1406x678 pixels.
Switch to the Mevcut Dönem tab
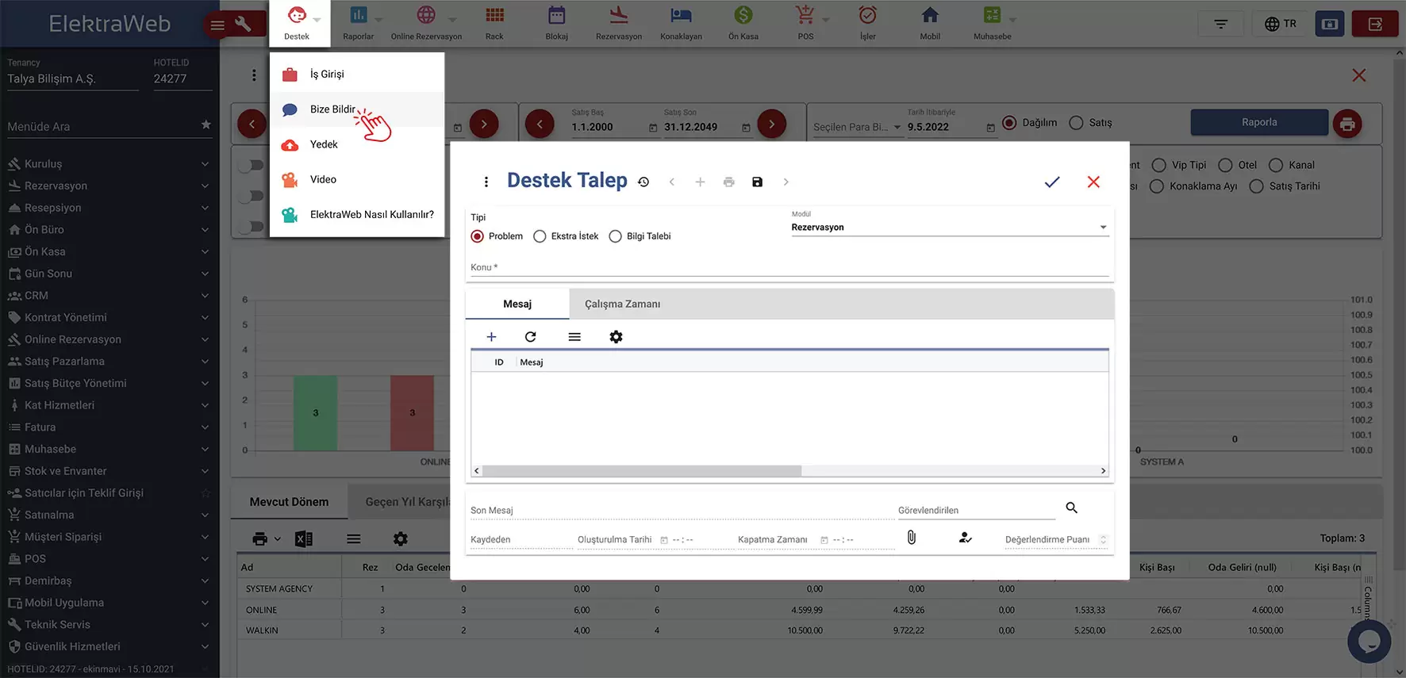pos(289,502)
